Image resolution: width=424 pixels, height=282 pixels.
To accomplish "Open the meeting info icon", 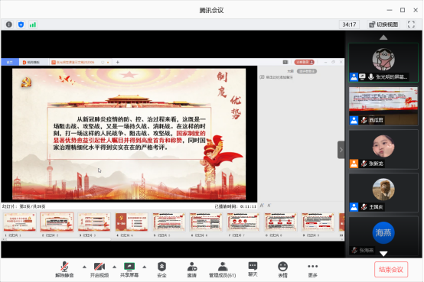I will [9, 24].
